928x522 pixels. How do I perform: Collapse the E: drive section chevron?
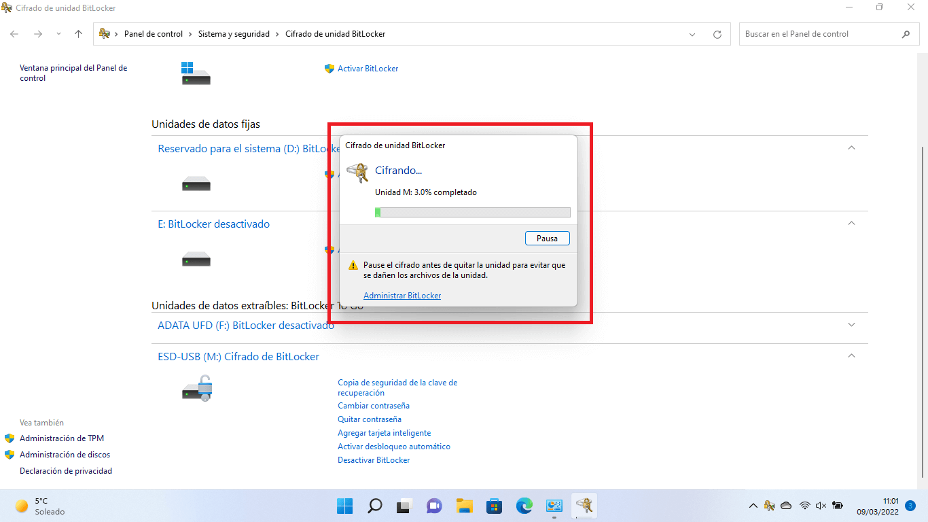(851, 224)
